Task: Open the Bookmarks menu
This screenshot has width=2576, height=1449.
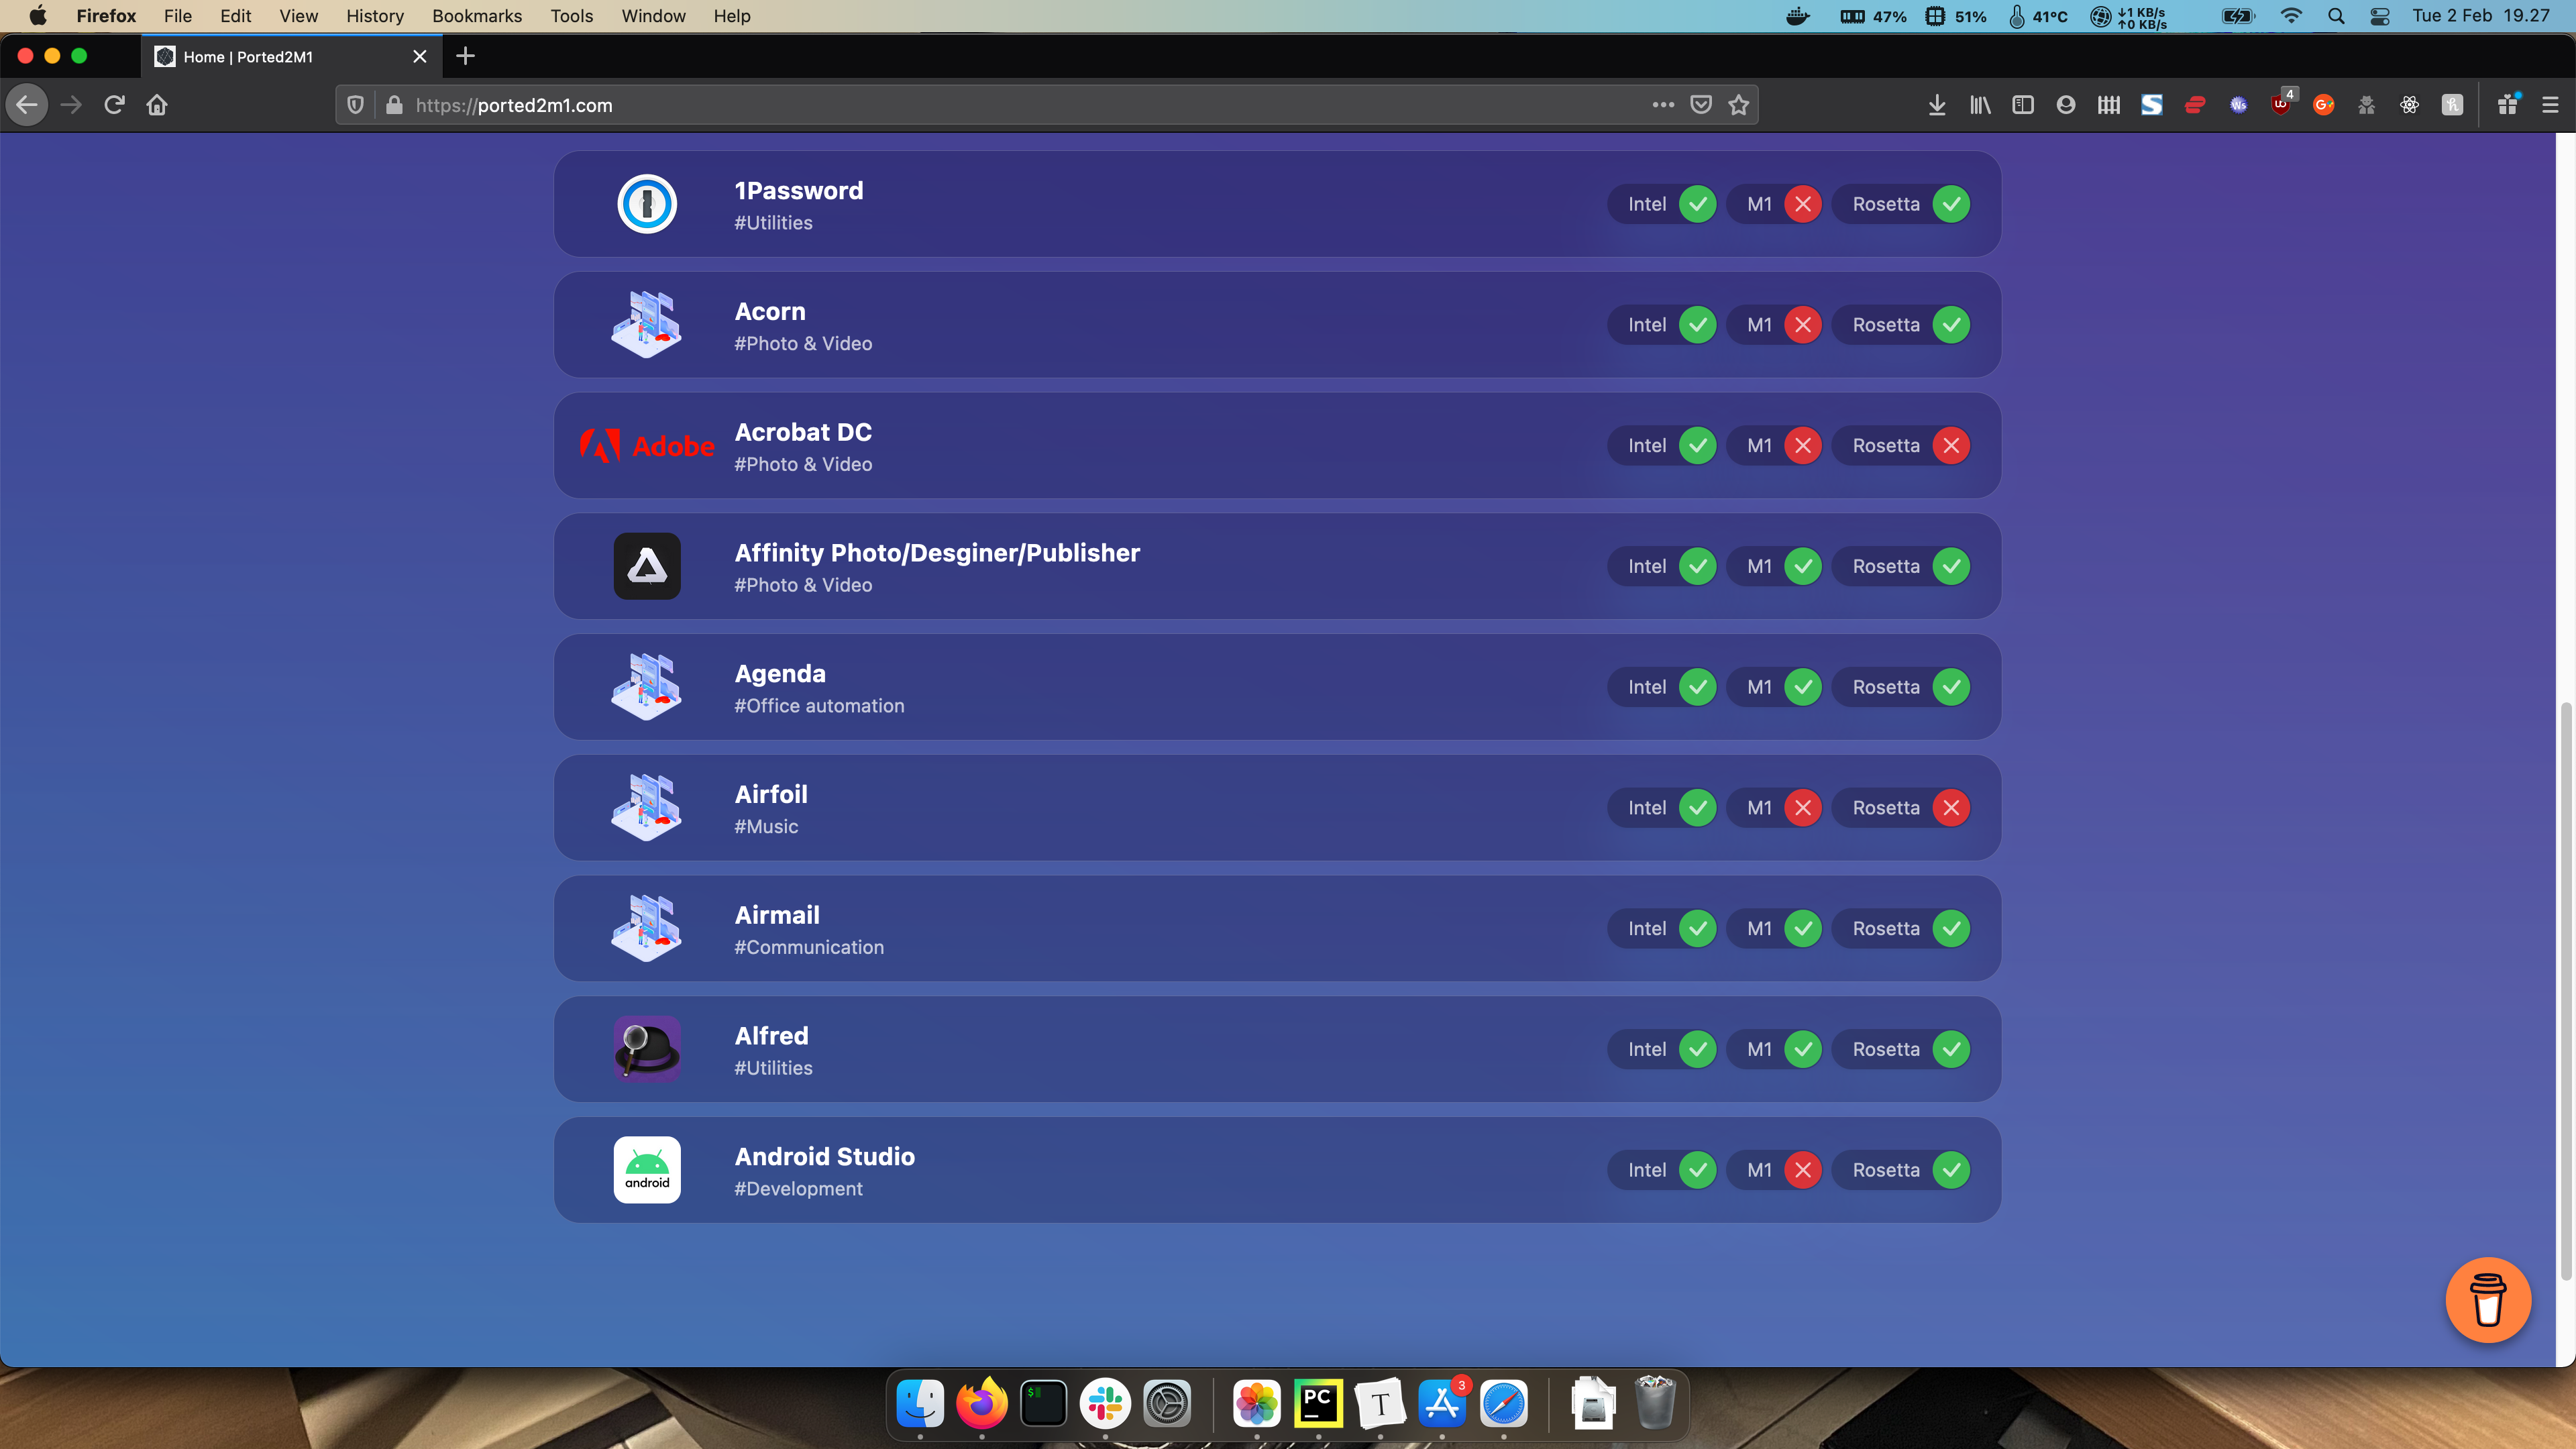Action: click(476, 16)
